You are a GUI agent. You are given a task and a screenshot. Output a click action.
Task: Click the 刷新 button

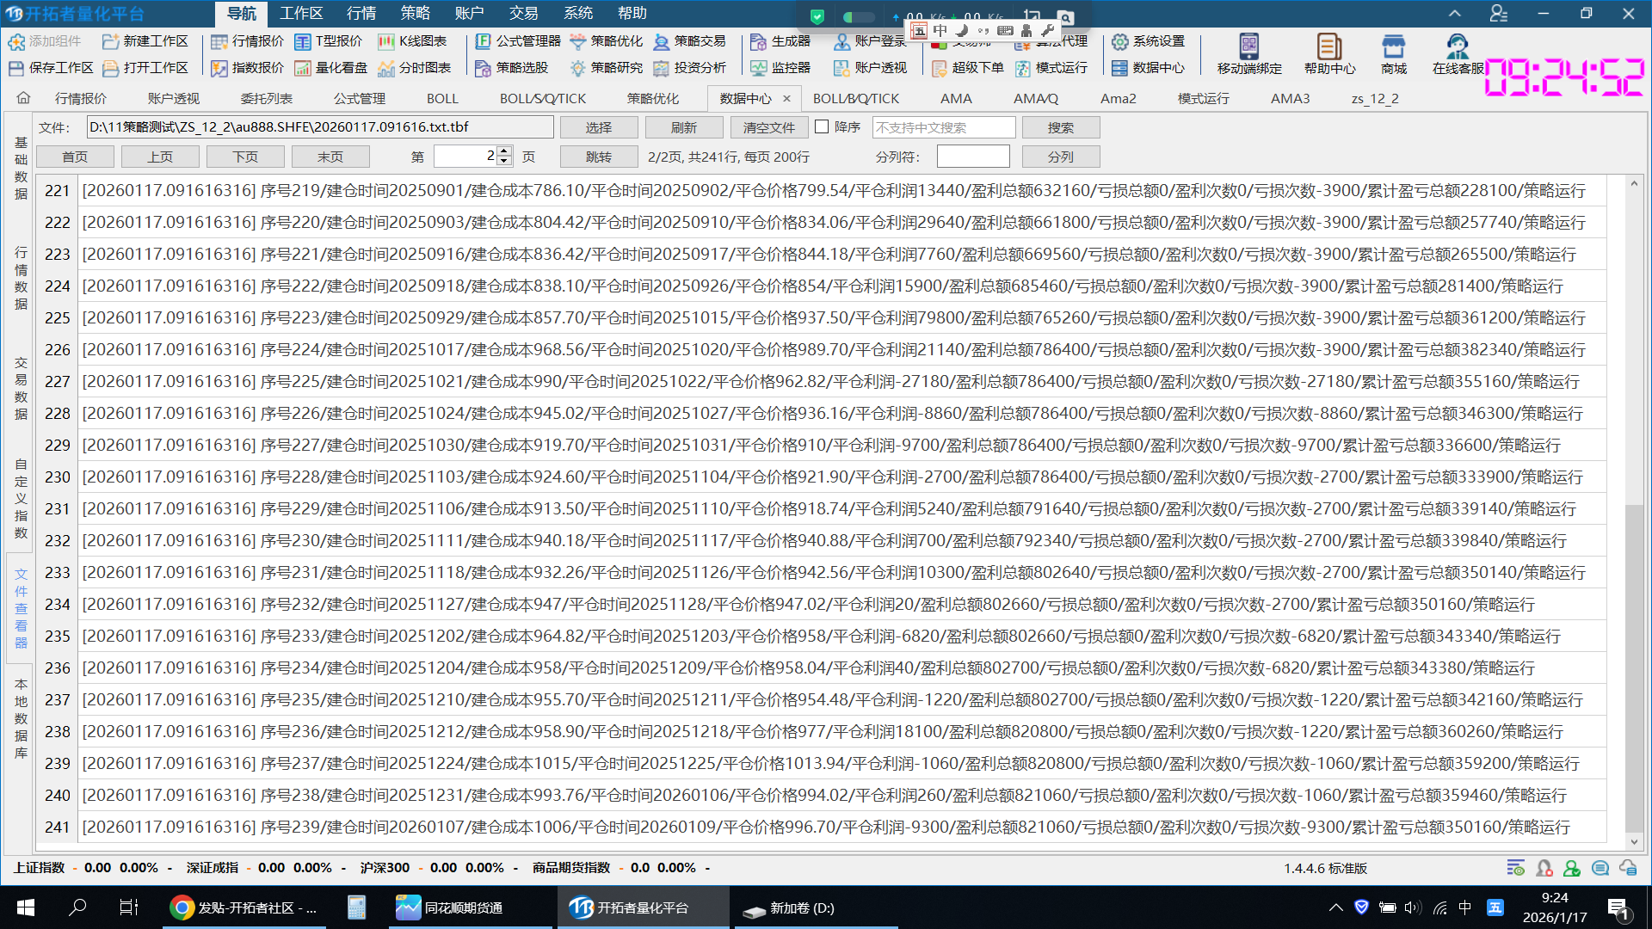683,127
